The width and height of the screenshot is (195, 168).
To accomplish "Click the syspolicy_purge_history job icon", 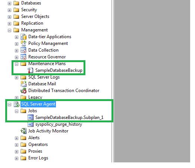I will 31,124.
